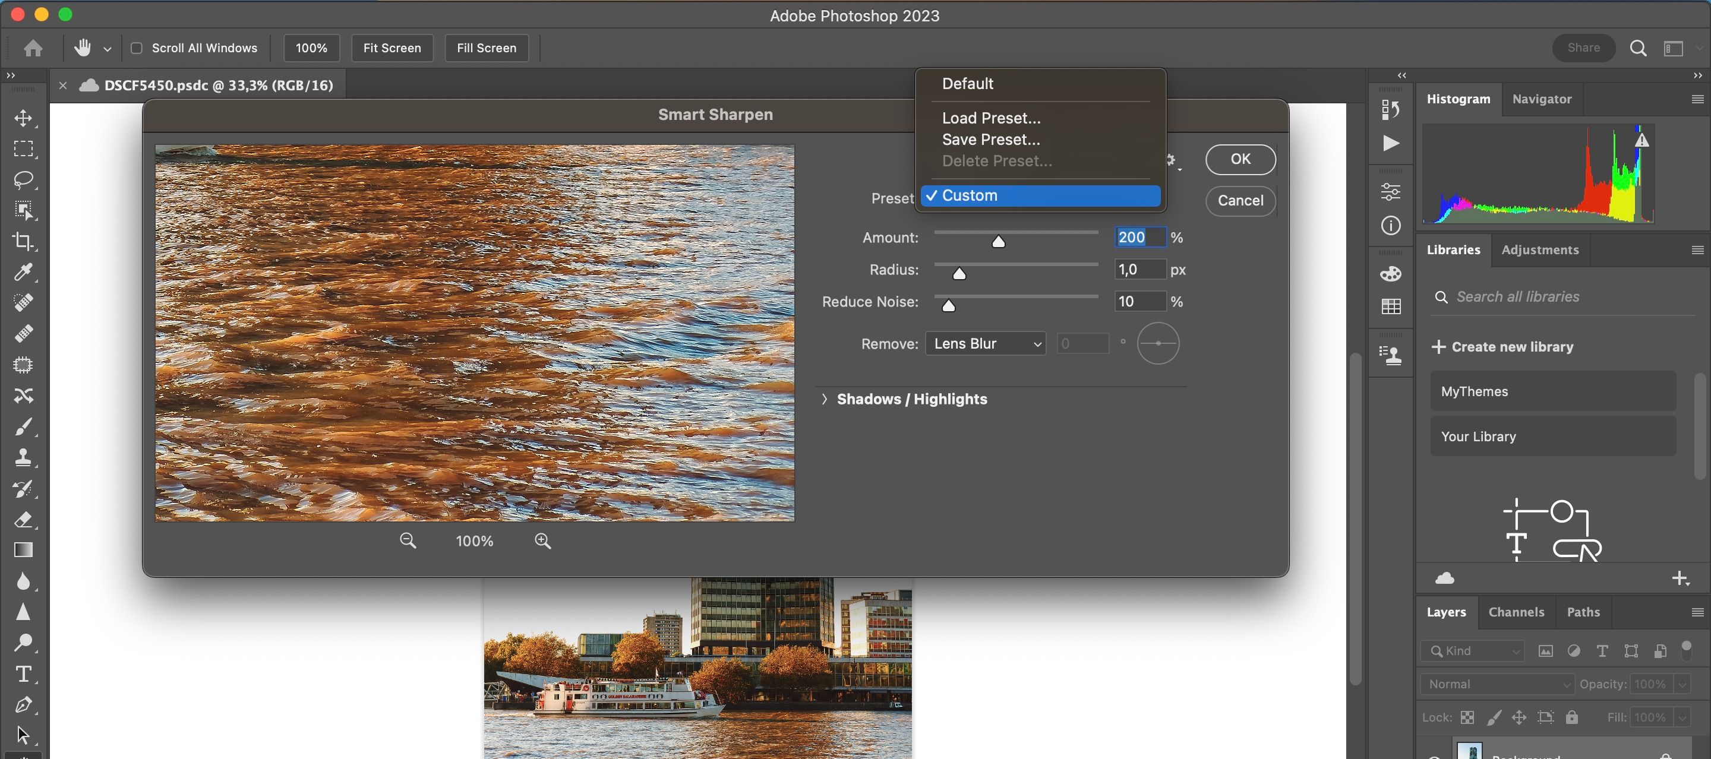
Task: Open the Home screen icon
Action: pos(33,48)
